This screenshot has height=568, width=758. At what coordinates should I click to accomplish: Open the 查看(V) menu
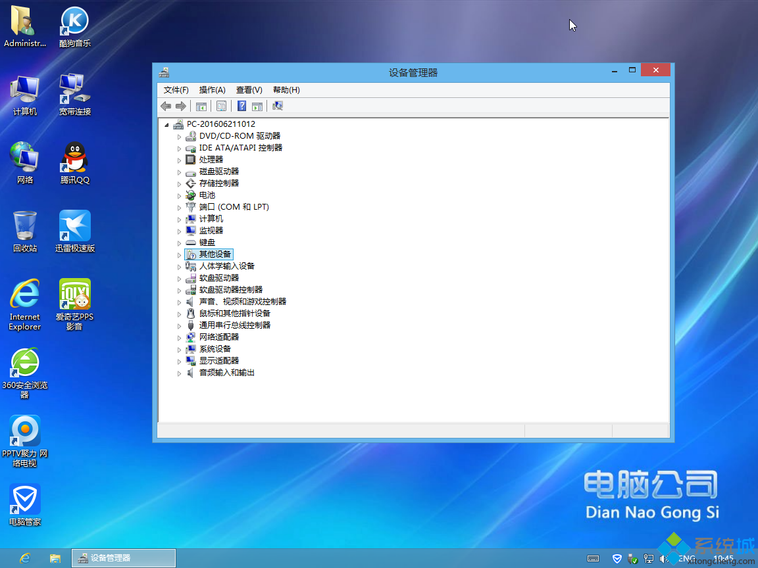(x=249, y=89)
